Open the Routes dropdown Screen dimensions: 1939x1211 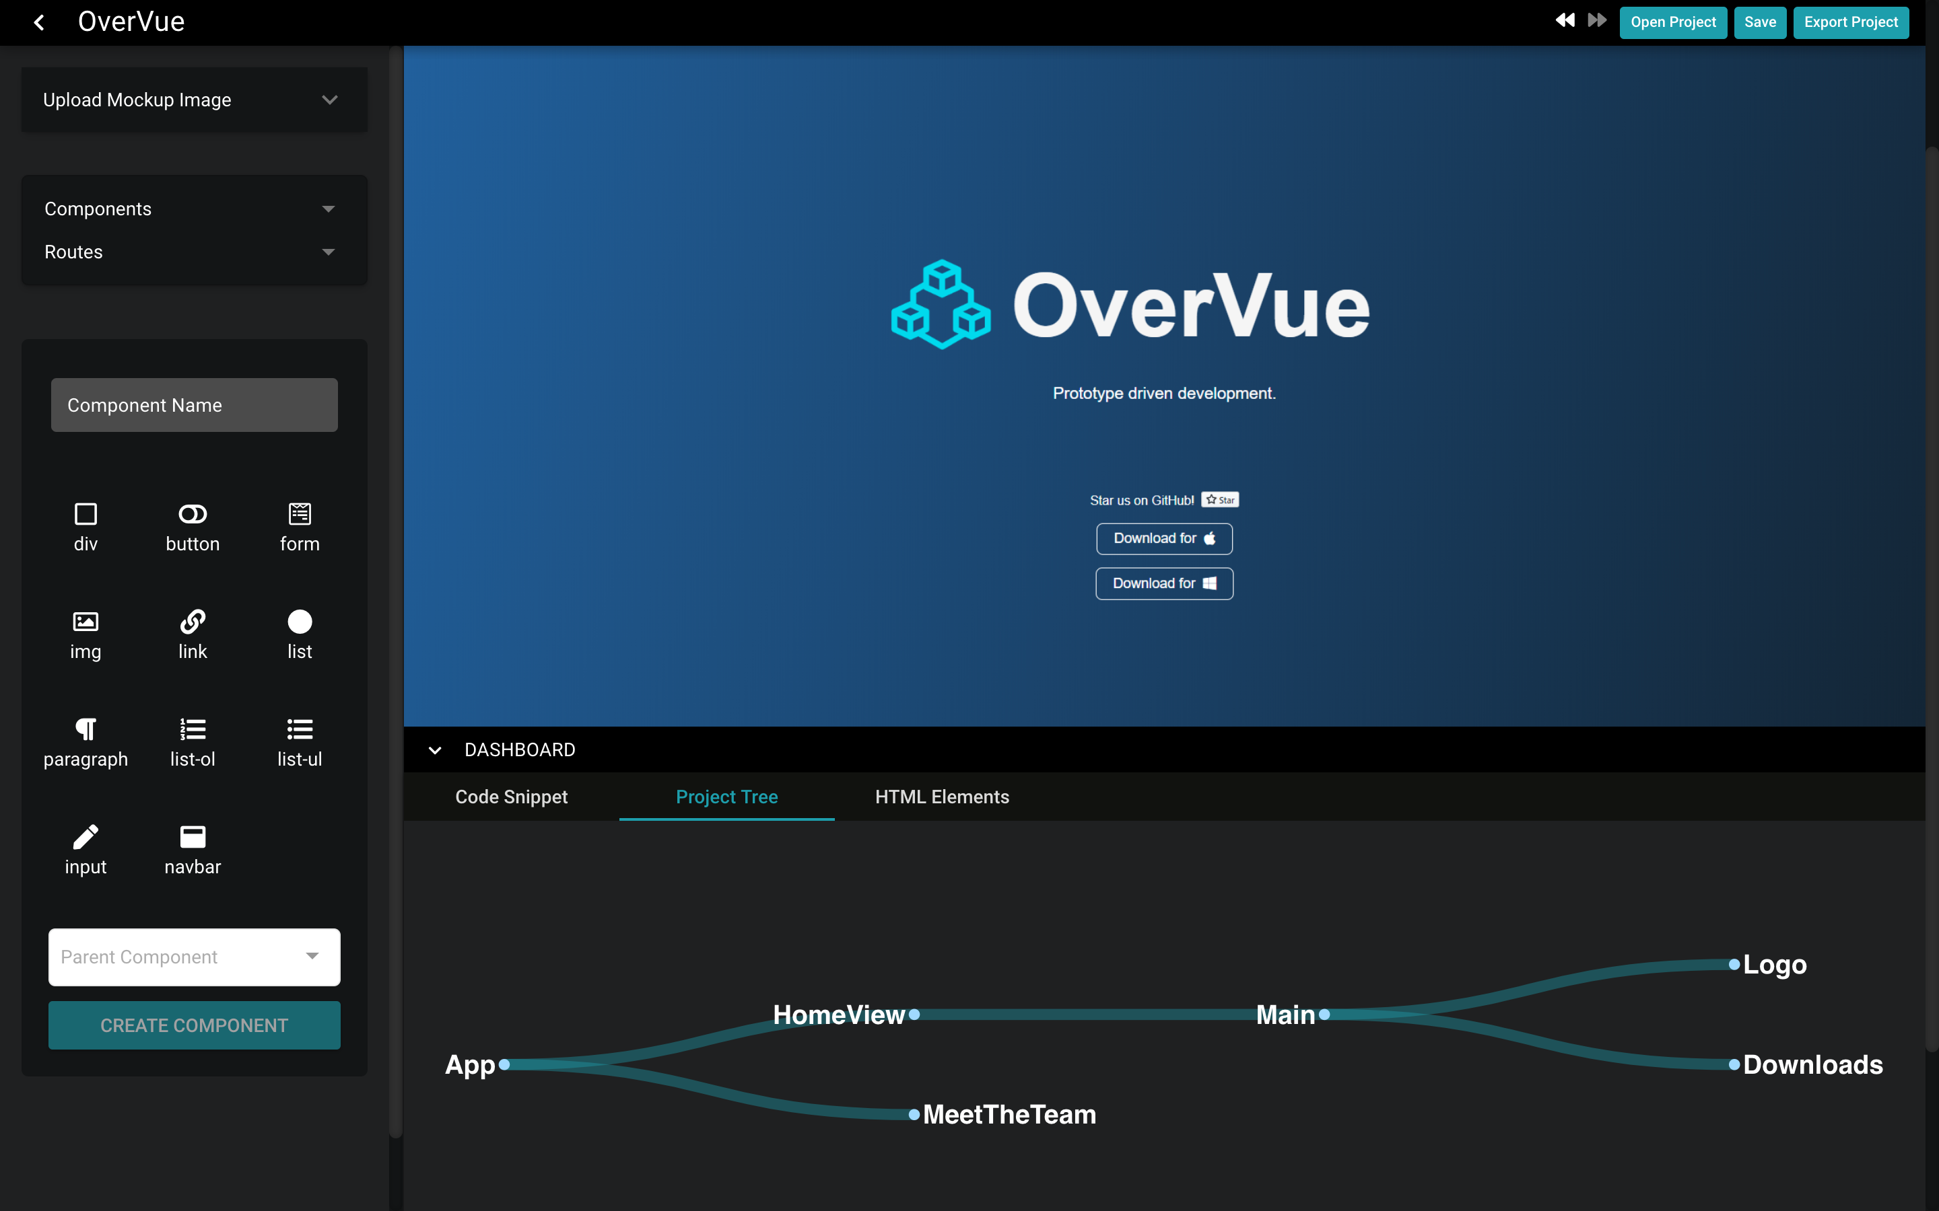(328, 252)
